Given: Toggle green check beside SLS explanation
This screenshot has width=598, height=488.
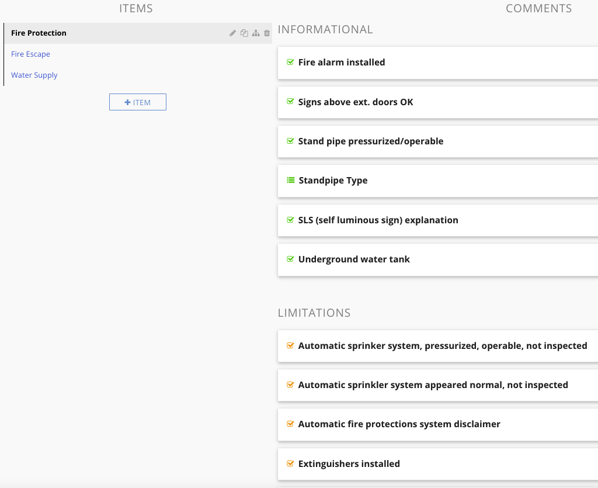Looking at the screenshot, I should [290, 220].
